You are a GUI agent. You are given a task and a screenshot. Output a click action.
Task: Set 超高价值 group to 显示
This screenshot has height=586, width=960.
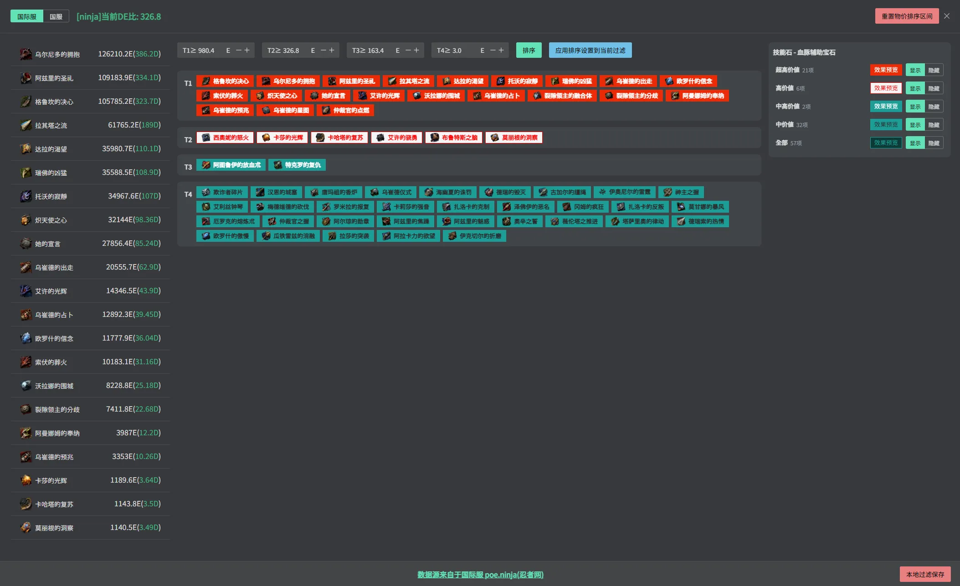915,70
